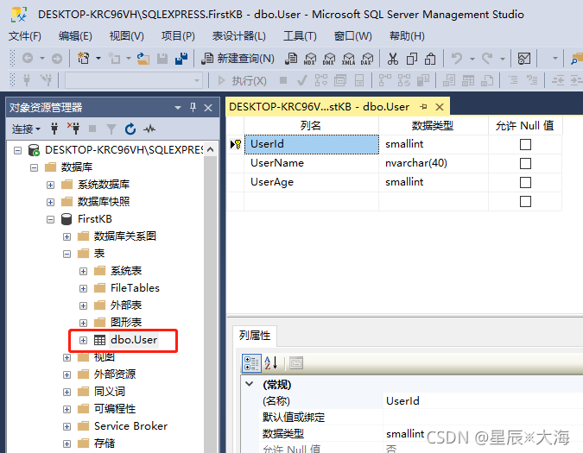Click the Connect plug icon in Object Explorer

(x=54, y=129)
